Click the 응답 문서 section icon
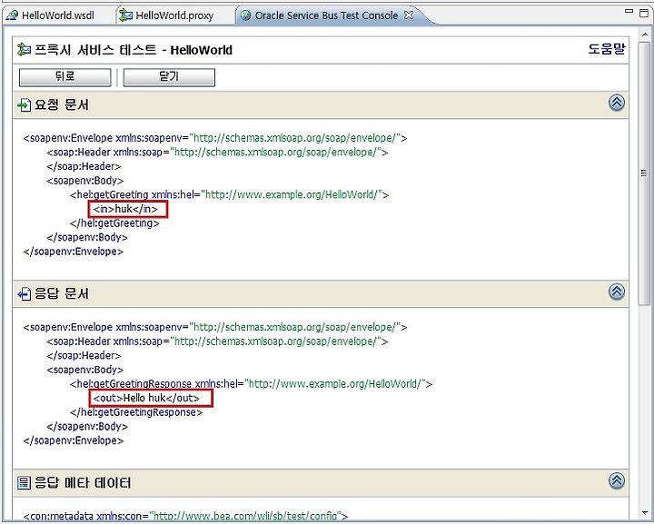Viewport: 654px width, 524px height. (25, 294)
